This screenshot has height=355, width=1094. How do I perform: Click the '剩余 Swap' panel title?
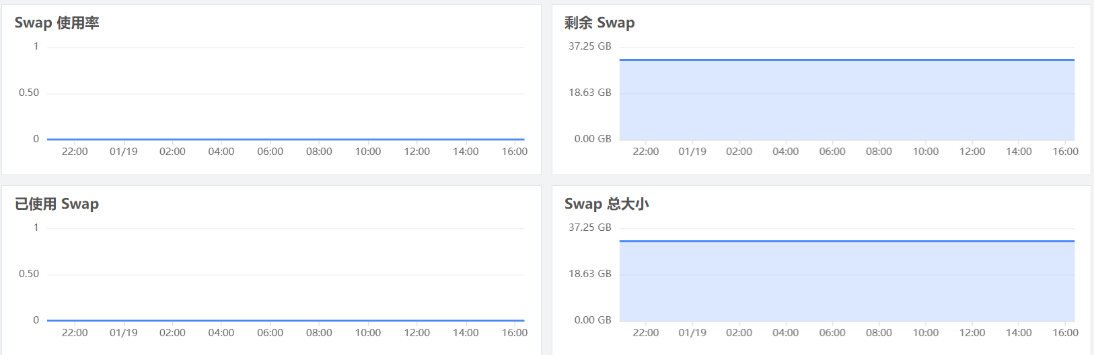(599, 23)
